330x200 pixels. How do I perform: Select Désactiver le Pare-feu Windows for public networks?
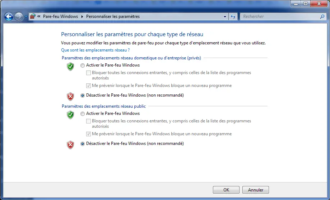(x=83, y=143)
